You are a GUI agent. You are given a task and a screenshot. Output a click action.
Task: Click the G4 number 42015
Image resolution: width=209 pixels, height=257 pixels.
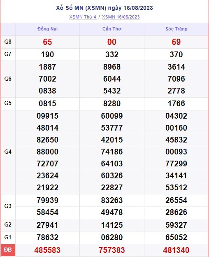point(112,140)
